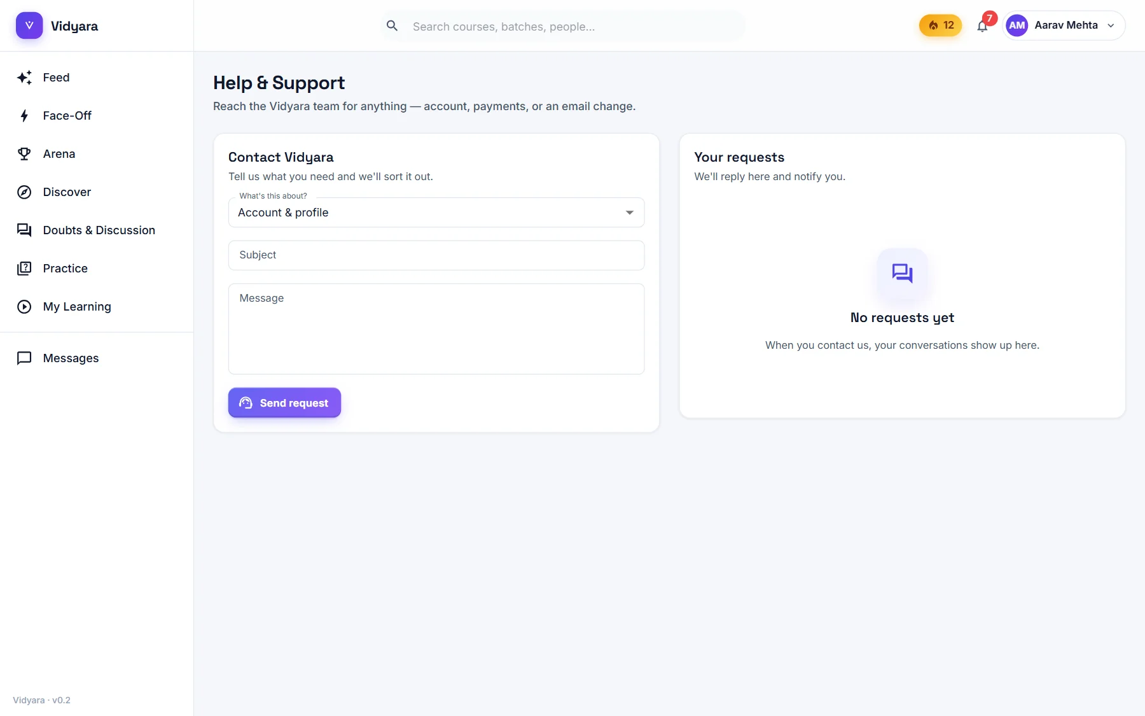This screenshot has height=716, width=1145.
Task: Click the Vidyara brand name
Action: click(74, 26)
